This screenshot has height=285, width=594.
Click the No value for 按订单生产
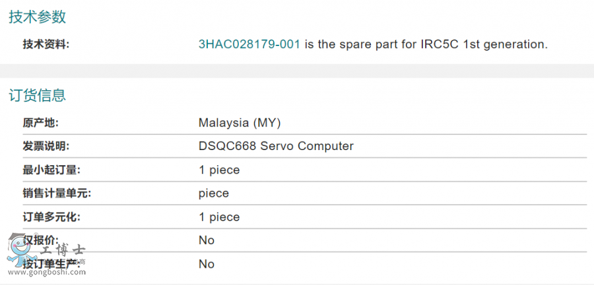coord(207,264)
